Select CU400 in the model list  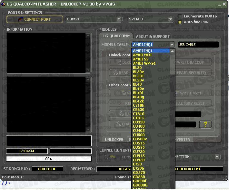pyautogui.click(x=151, y=126)
